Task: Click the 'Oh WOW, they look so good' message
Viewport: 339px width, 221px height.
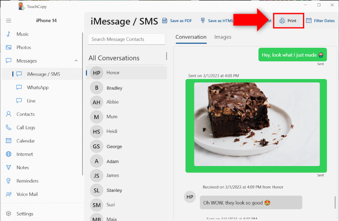Action: [251, 202]
